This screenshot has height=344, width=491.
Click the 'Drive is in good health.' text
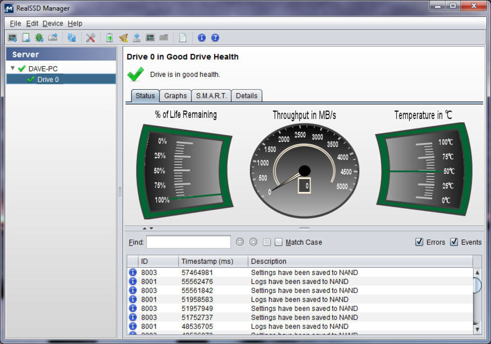(185, 74)
